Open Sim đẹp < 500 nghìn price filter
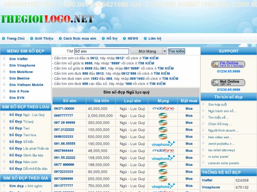Image resolution: width=257 pixels, height=192 pixels. pos(26,186)
